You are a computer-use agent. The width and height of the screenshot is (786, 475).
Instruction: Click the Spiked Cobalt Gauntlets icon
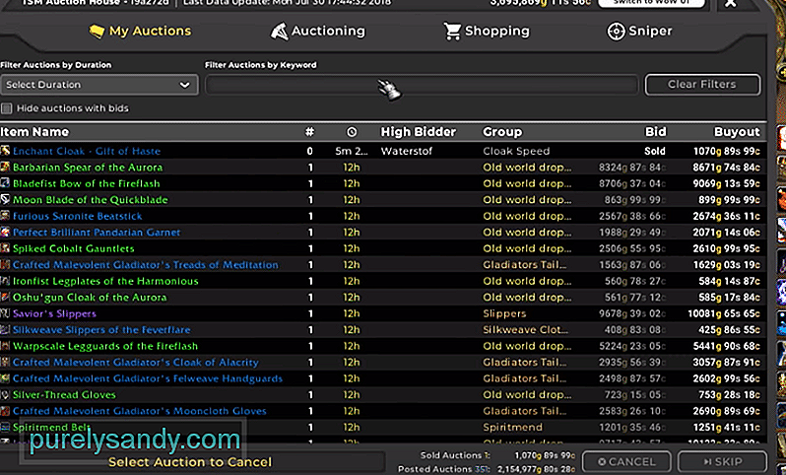click(5, 248)
